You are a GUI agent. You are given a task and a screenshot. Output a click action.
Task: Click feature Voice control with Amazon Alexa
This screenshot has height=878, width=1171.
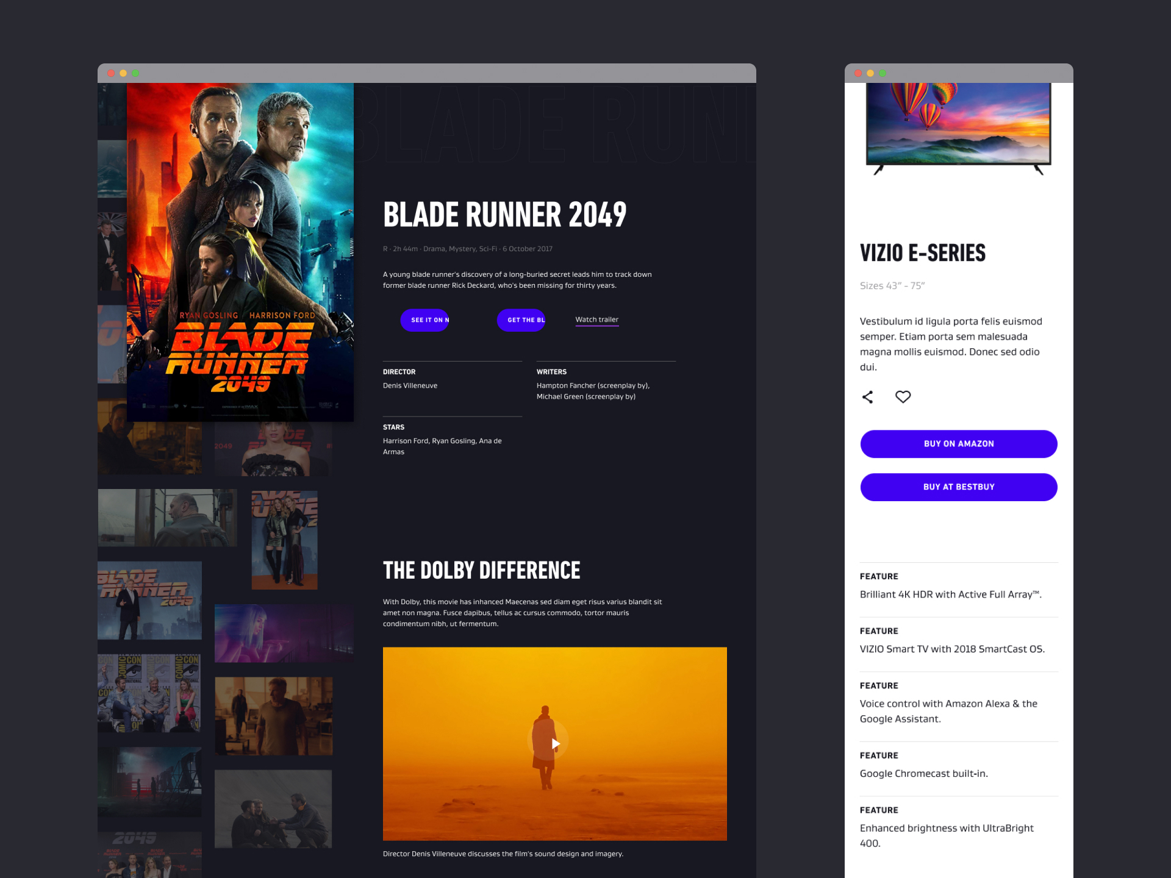[948, 712]
